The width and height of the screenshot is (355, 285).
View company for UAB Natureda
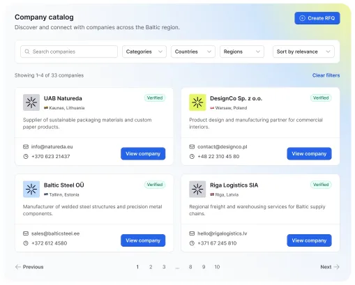tap(143, 153)
